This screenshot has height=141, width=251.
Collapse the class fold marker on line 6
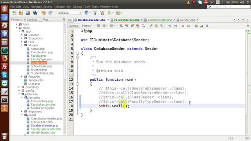(x=78, y=53)
